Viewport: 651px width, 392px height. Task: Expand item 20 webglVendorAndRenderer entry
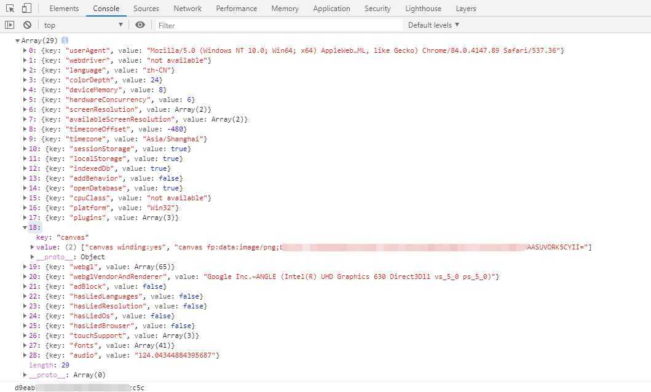click(25, 276)
